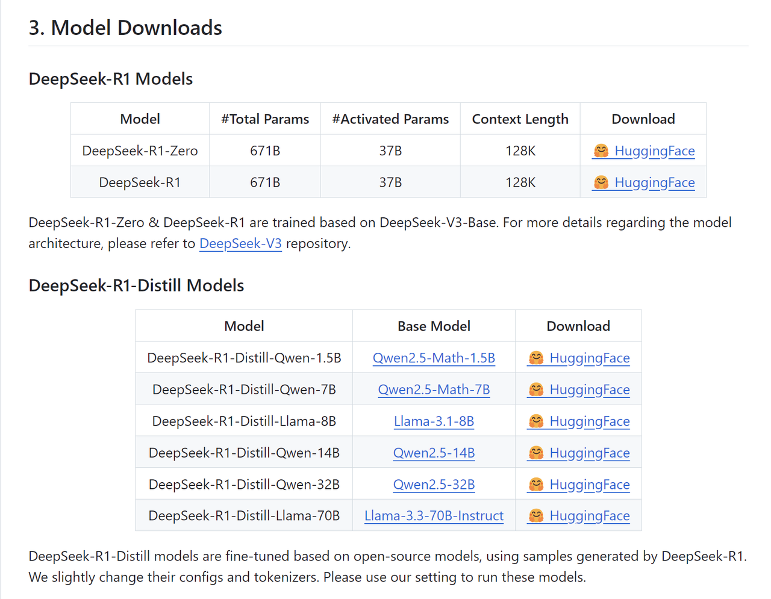
Task: Click hugging face emoji in Distill-Llama-70B row
Action: pyautogui.click(x=535, y=515)
